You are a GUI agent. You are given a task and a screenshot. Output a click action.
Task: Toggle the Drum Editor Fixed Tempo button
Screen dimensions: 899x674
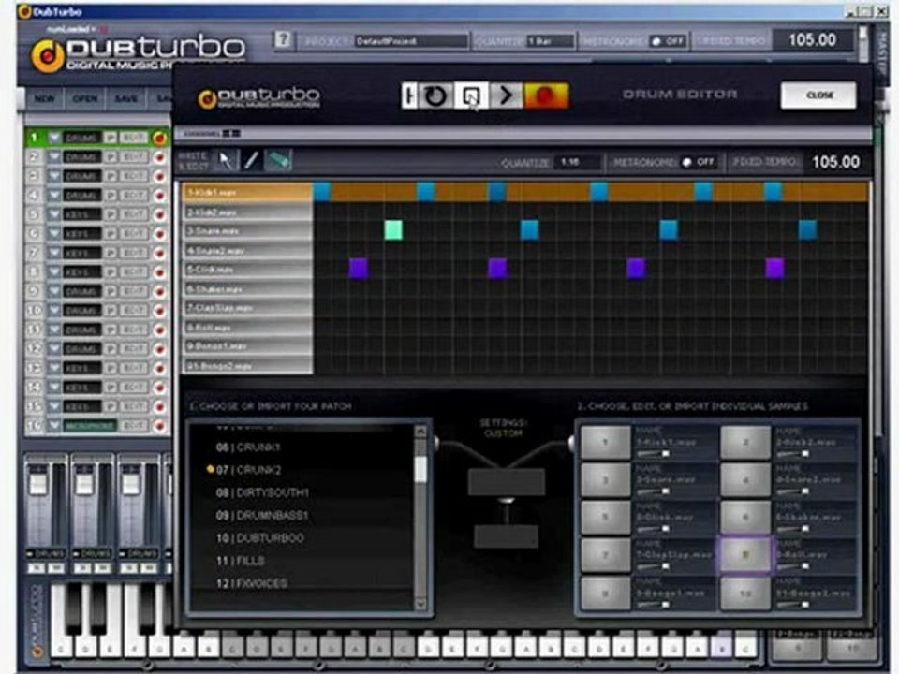coord(764,162)
